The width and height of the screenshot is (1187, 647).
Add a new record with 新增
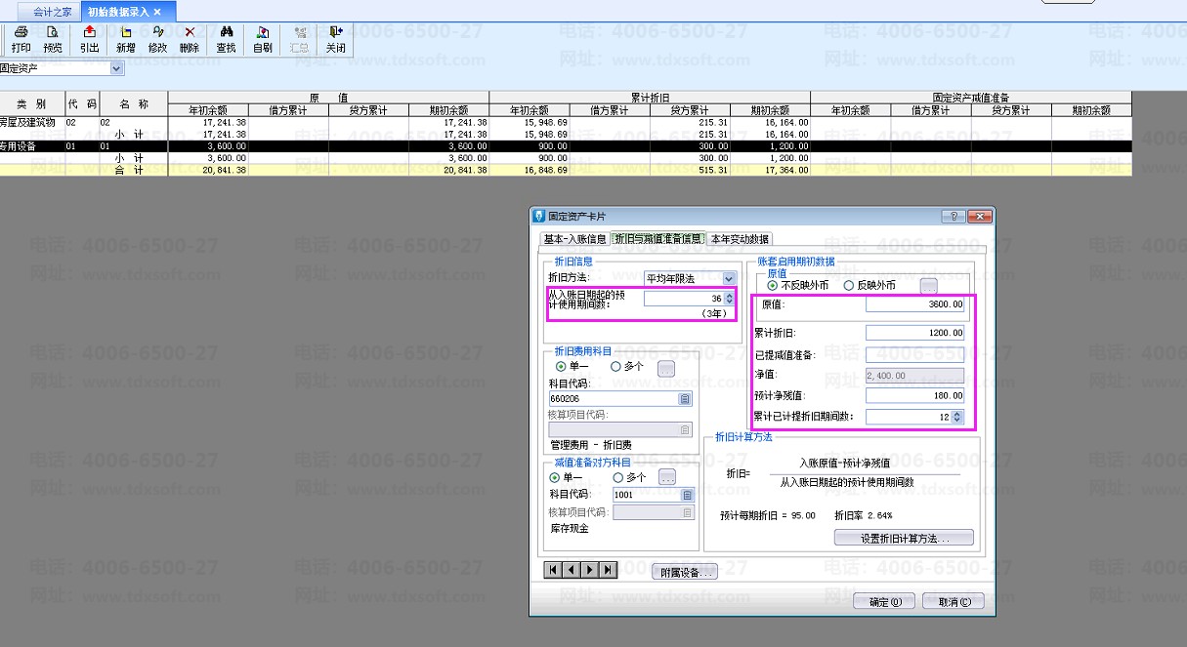click(x=125, y=39)
